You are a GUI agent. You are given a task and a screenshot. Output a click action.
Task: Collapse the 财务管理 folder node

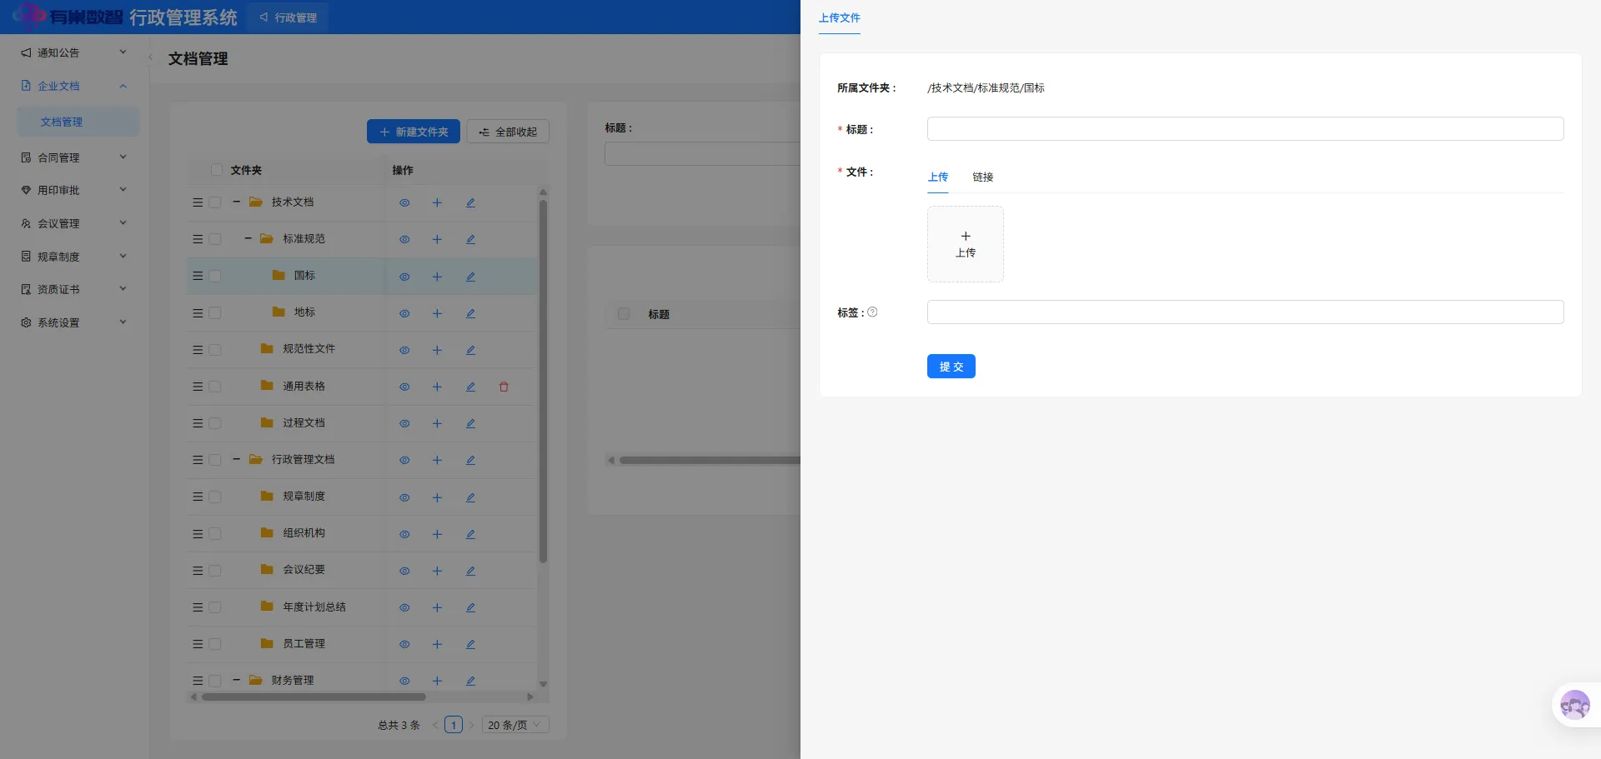(237, 680)
